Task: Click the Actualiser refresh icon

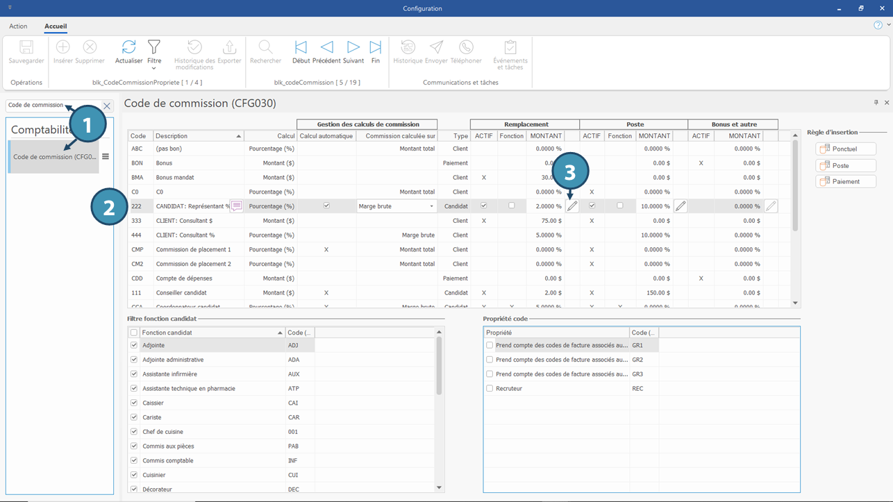Action: click(128, 48)
